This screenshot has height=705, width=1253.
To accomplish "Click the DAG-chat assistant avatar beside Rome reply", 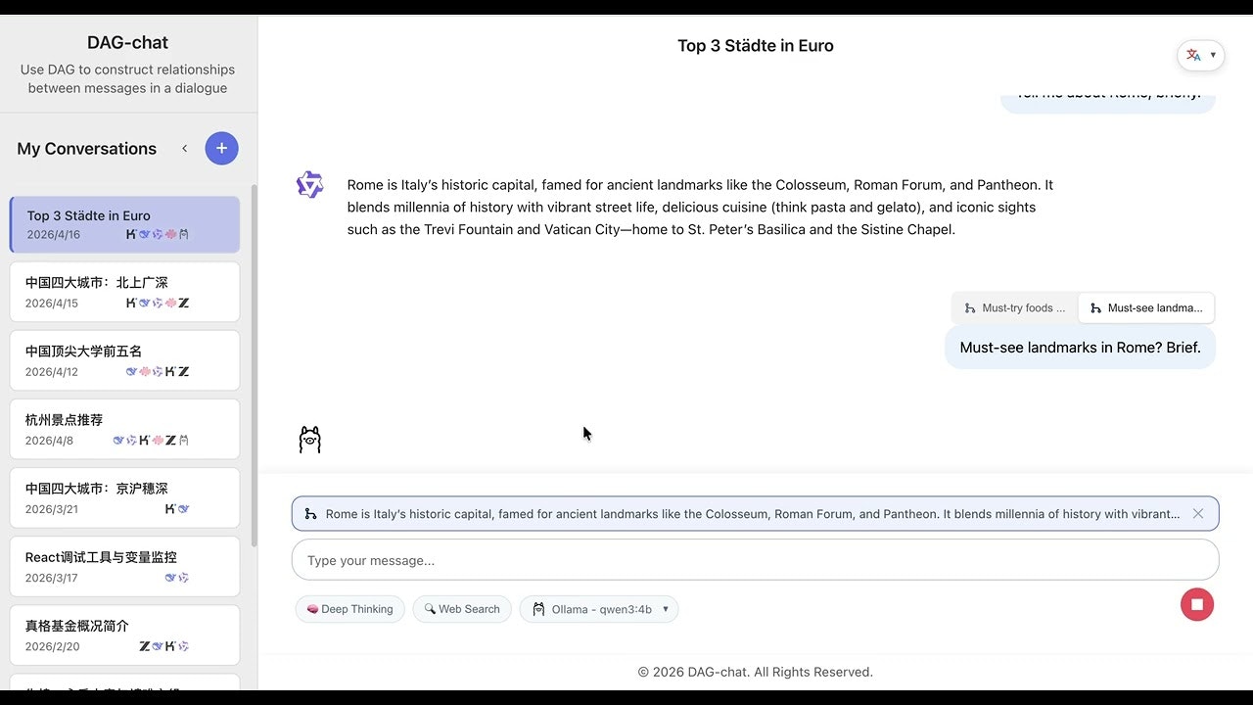I will pyautogui.click(x=310, y=184).
